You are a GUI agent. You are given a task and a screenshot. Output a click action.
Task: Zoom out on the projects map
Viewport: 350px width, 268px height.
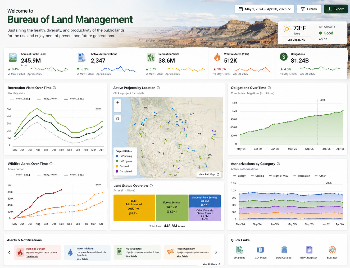pyautogui.click(x=117, y=109)
